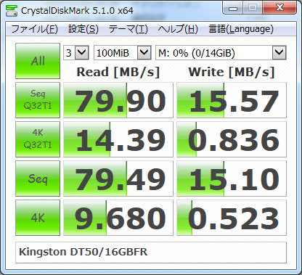Click the Seq Q32T1 read result 79.90
The image size is (302, 275).
pos(118,100)
